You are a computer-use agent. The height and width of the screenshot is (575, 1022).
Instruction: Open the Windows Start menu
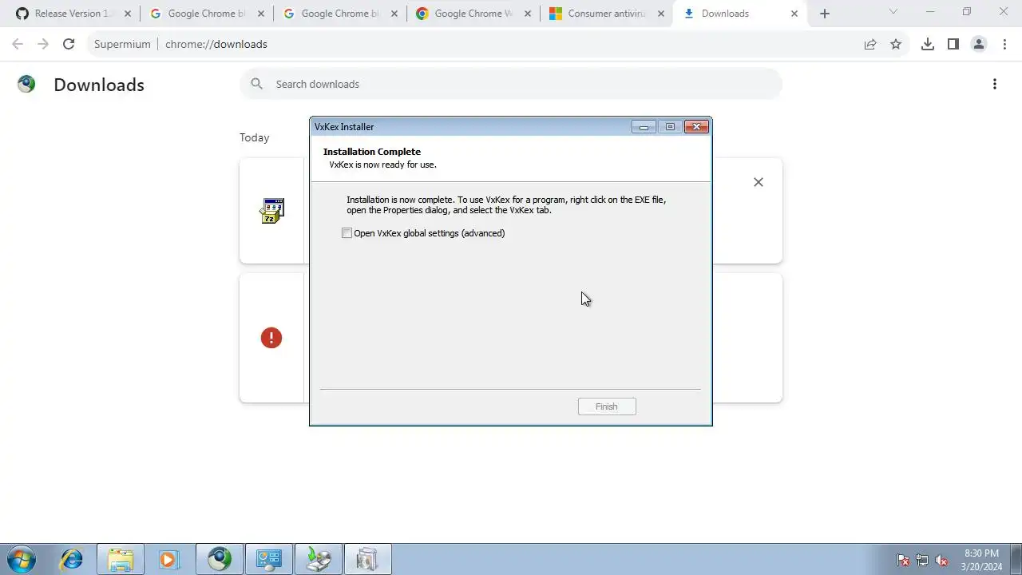[x=21, y=559]
